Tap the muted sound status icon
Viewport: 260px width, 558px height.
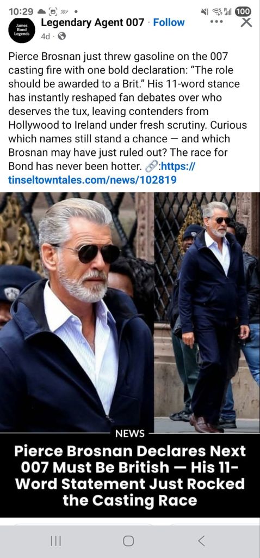[205, 11]
